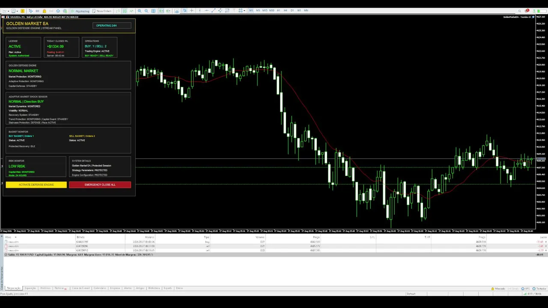Select the line chart type icon
548x308 pixels.
(x=131, y=11)
